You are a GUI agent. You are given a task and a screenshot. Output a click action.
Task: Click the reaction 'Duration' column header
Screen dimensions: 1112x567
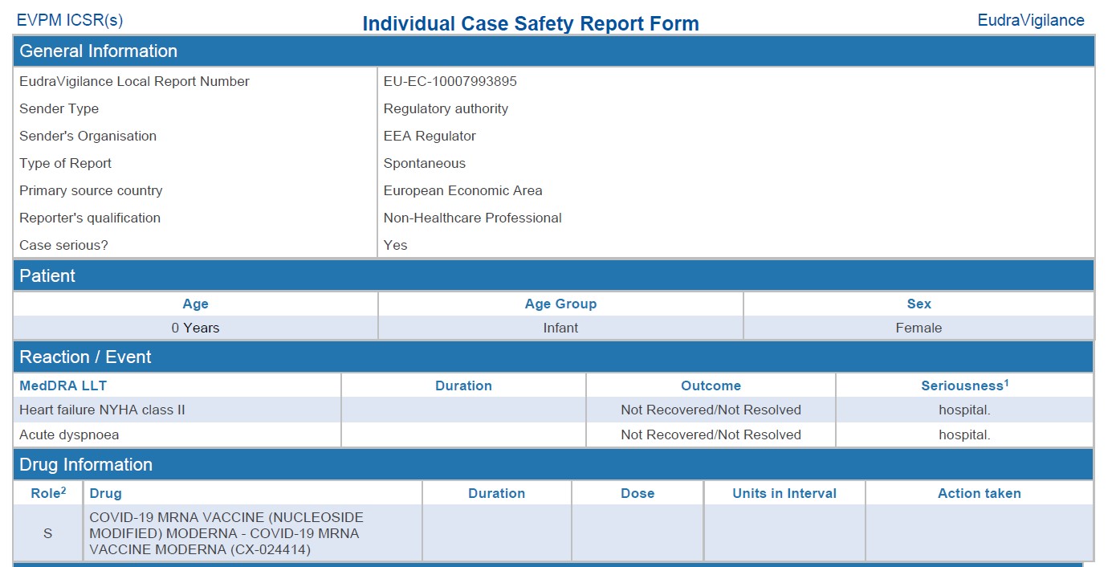tap(463, 386)
